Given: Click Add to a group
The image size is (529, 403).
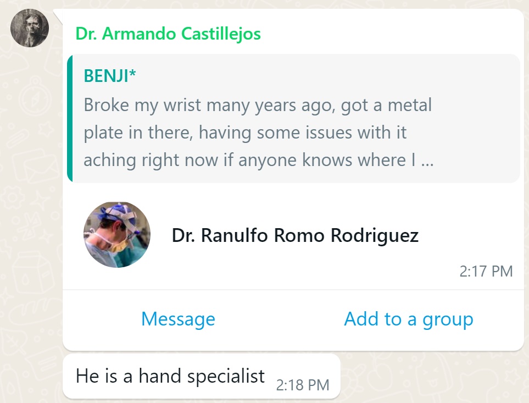Looking at the screenshot, I should pos(409,319).
